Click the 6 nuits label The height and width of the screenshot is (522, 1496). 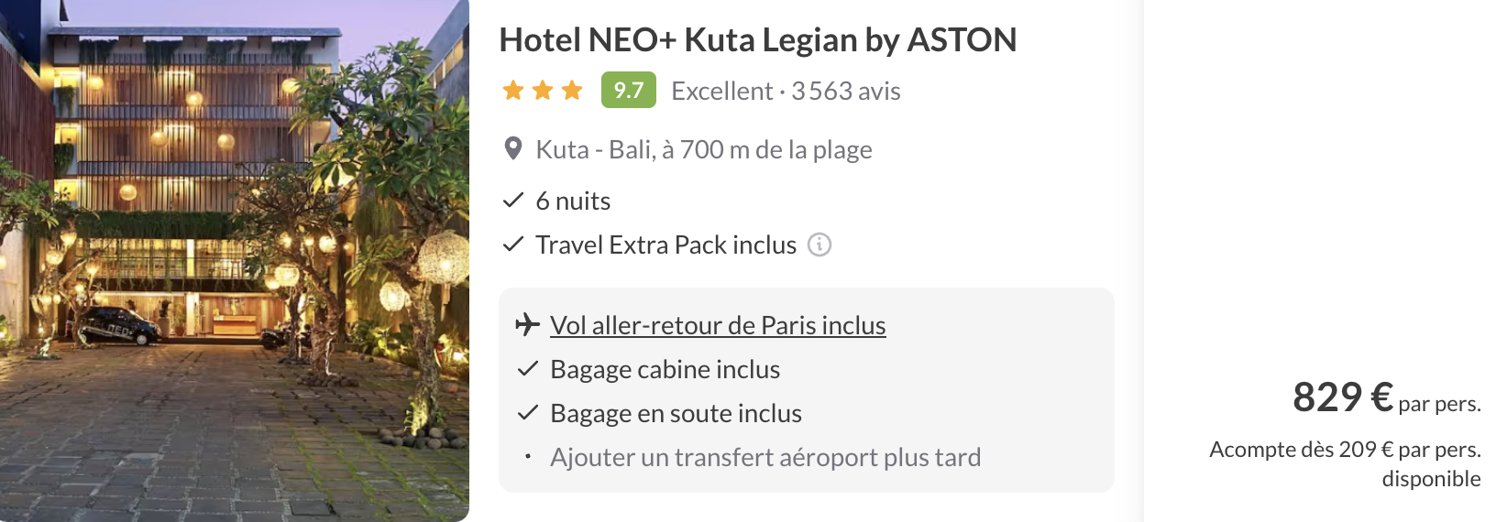[573, 201]
